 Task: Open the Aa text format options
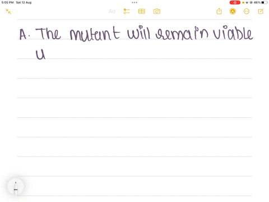coord(112,11)
